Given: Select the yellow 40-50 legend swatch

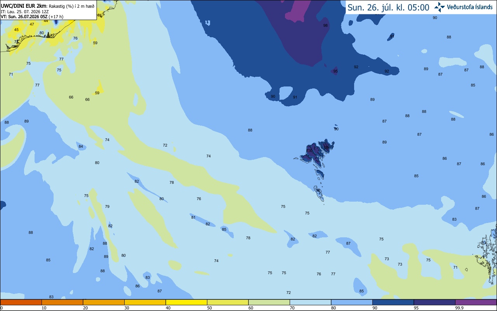Looking at the screenshot, I should pyautogui.click(x=186, y=302).
